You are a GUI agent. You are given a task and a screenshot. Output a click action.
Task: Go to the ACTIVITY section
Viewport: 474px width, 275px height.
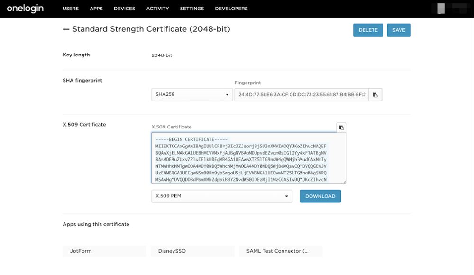click(157, 9)
